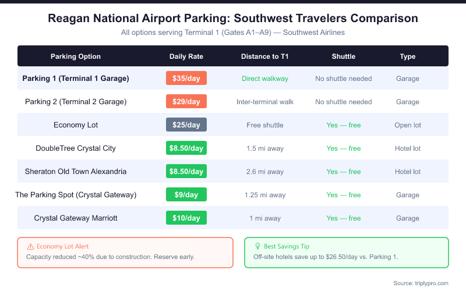
Task: Click the warning icon in Economy Lot Alert
Action: point(31,246)
